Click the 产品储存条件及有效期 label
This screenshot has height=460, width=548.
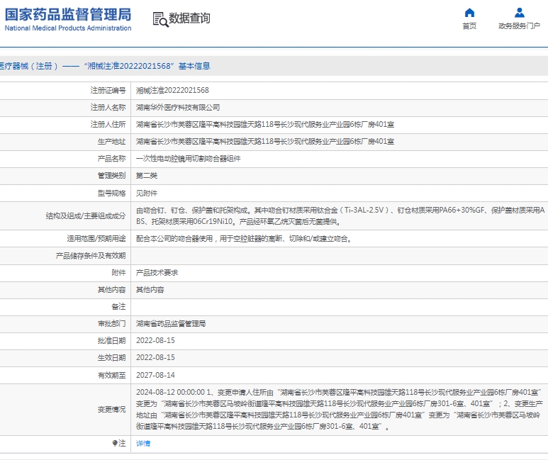point(91,256)
